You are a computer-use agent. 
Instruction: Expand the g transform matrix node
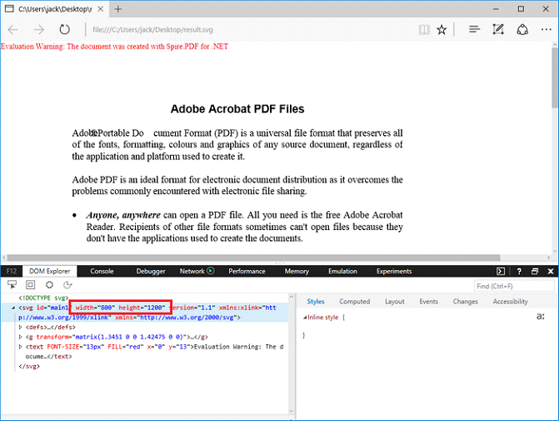pyautogui.click(x=20, y=337)
